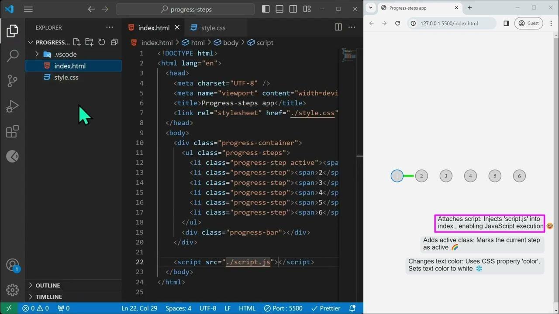
Task: Click New Folder icon in Explorer
Action: tap(89, 42)
